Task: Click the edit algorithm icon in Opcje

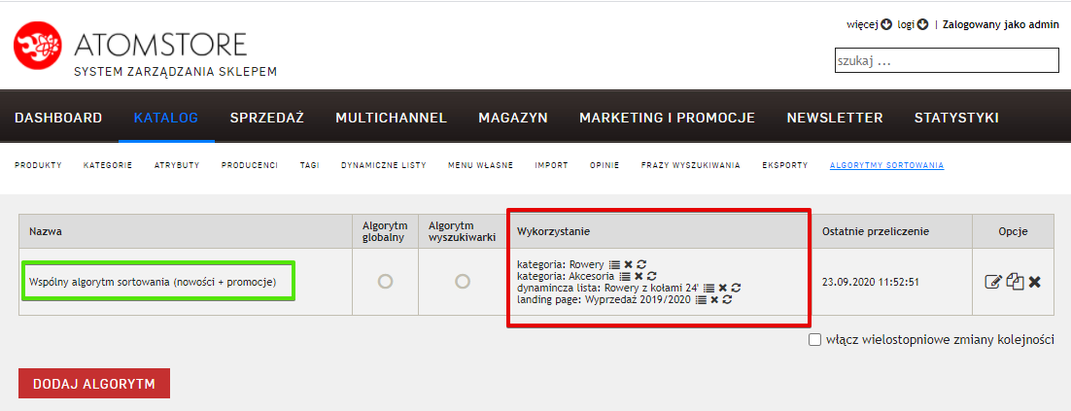Action: click(992, 282)
